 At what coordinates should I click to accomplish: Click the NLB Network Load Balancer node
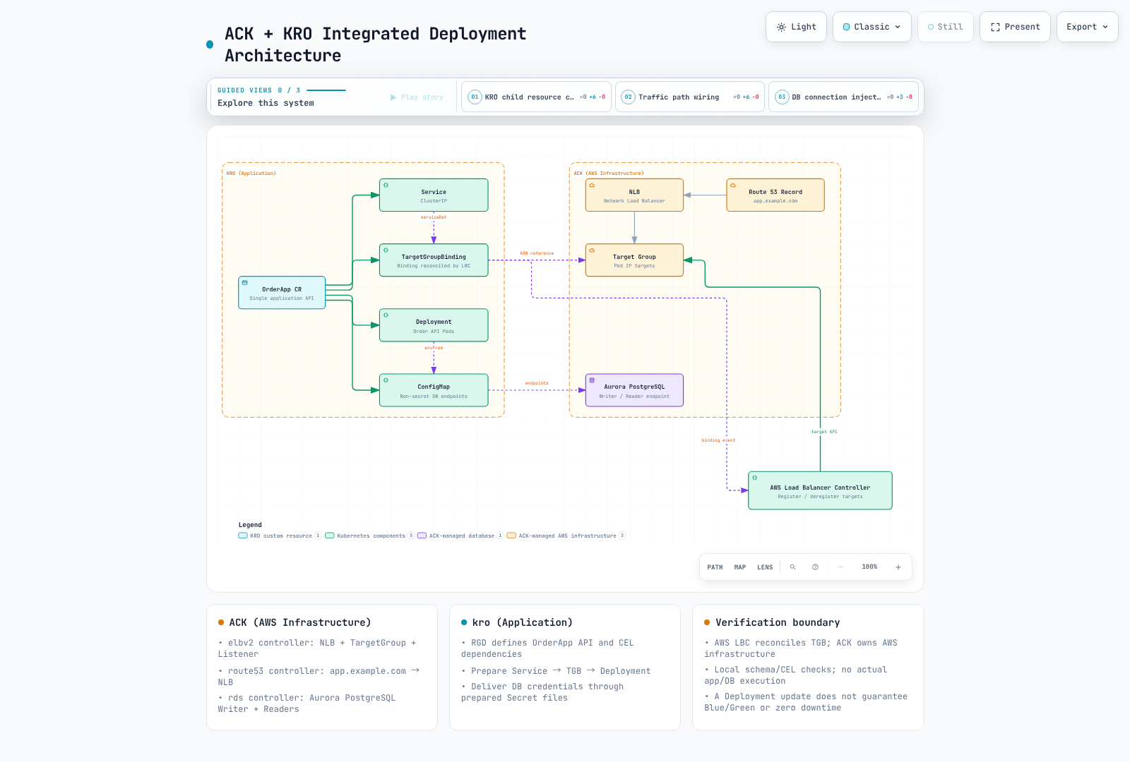(634, 195)
